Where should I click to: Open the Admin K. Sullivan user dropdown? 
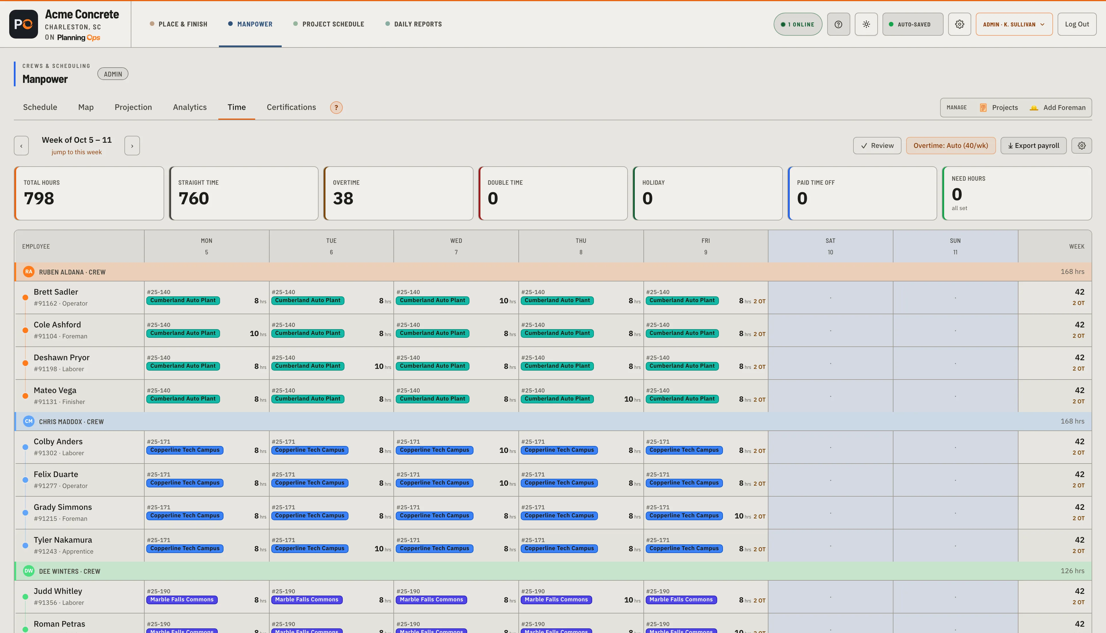click(x=1014, y=24)
